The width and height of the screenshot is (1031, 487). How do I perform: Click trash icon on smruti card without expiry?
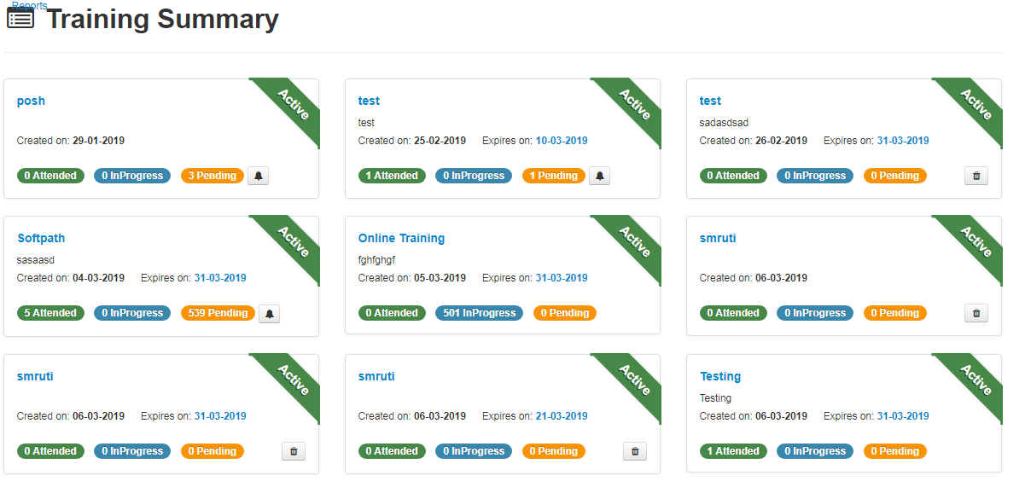(x=976, y=313)
